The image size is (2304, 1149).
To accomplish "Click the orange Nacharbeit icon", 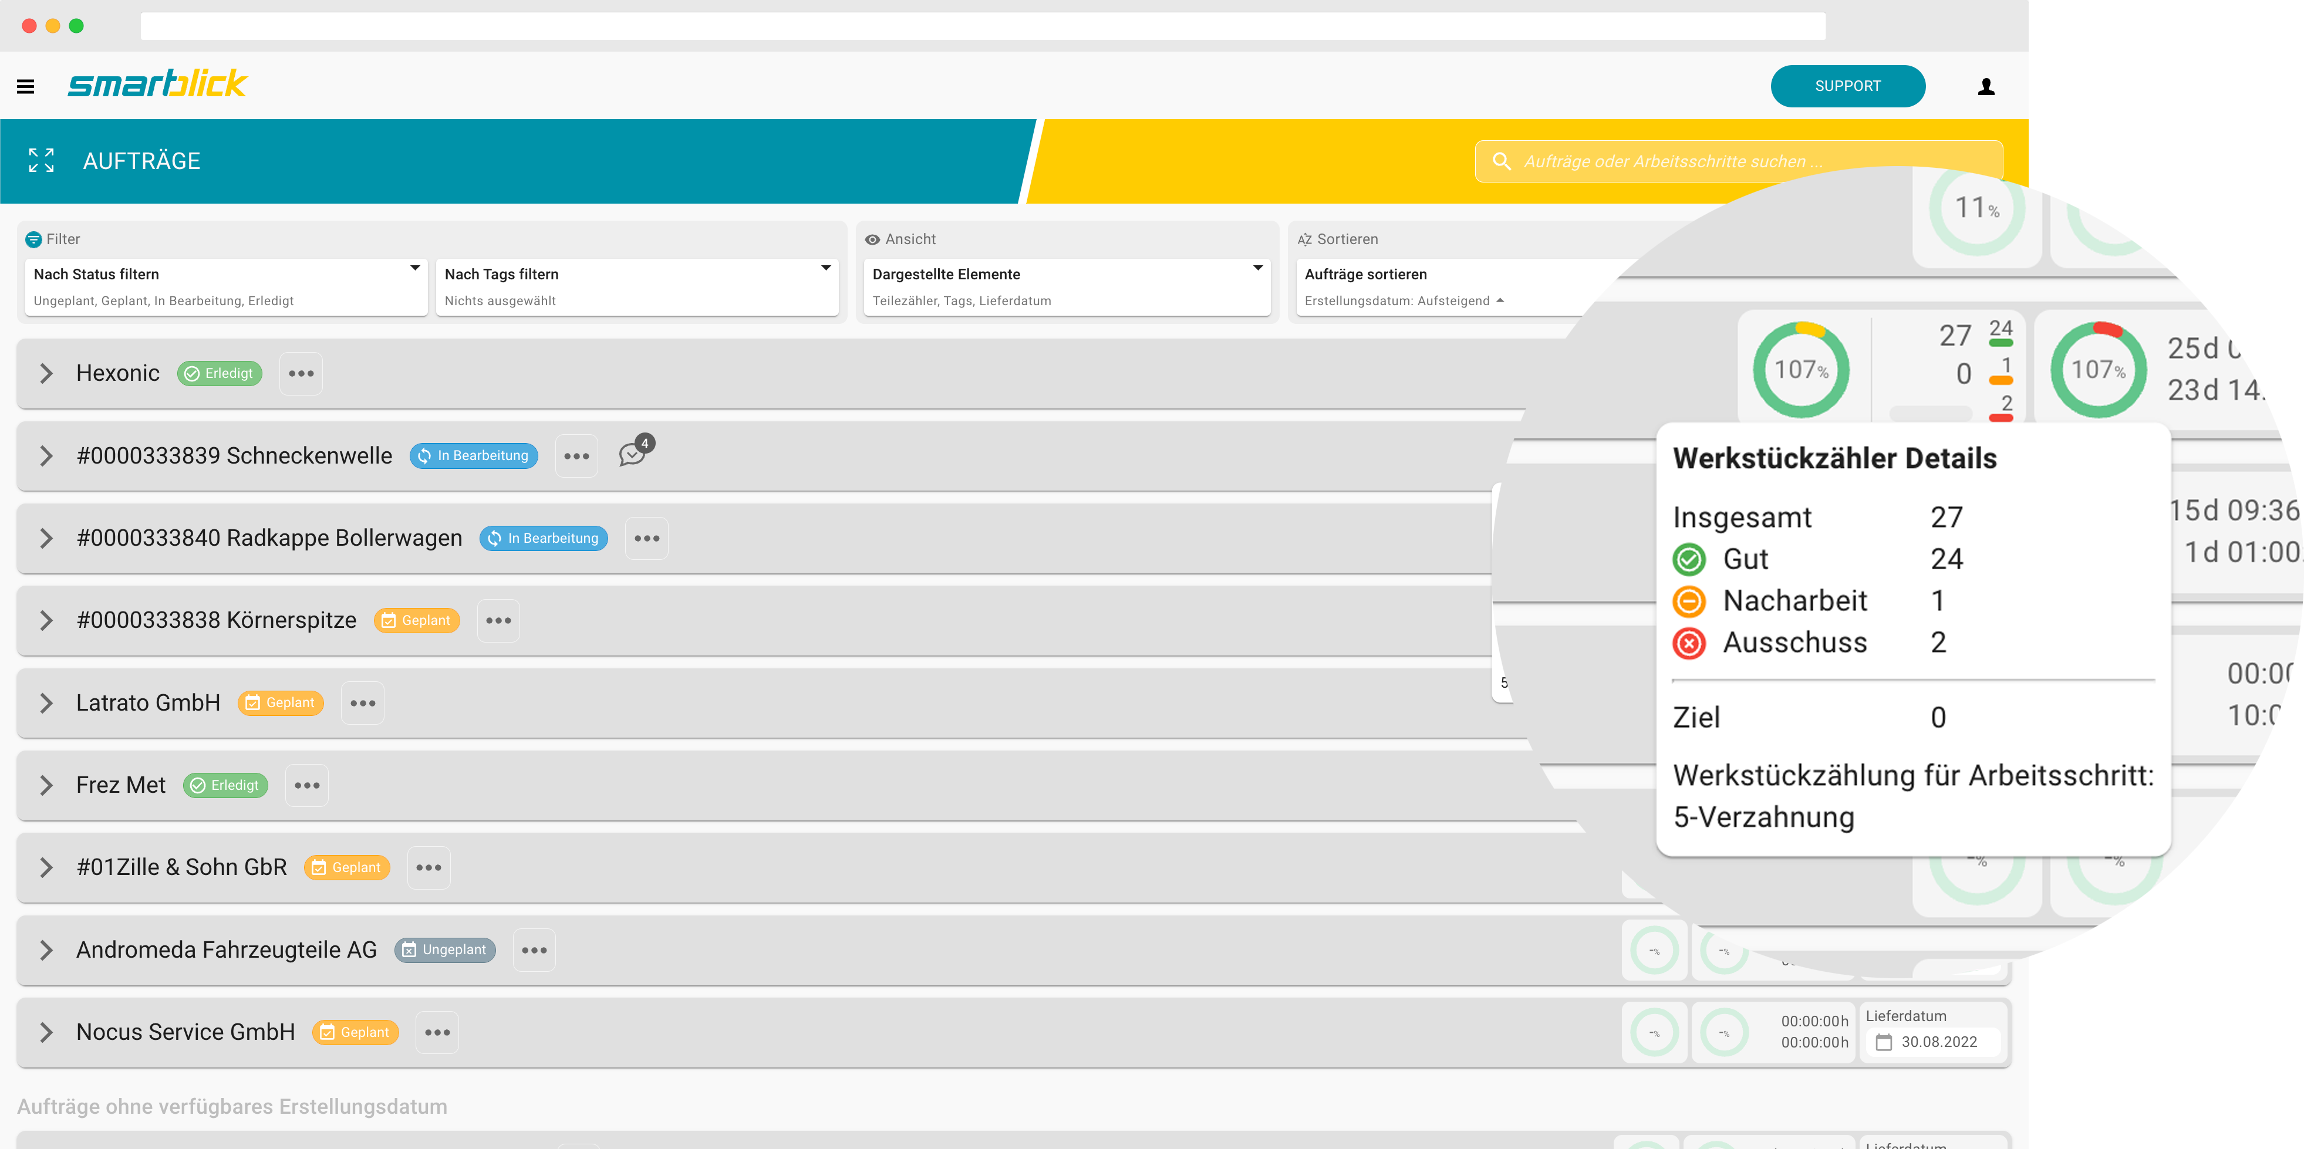I will click(x=1689, y=601).
